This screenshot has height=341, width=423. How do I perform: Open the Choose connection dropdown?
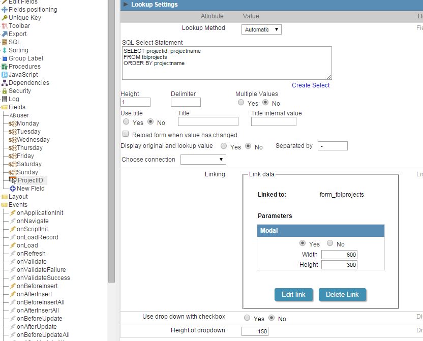tap(203, 160)
